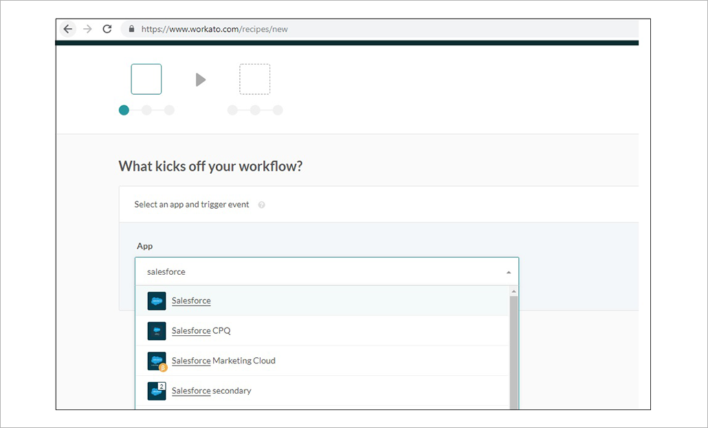The width and height of the screenshot is (708, 428).
Task: Click the active teal progress dot
Action: click(x=124, y=110)
